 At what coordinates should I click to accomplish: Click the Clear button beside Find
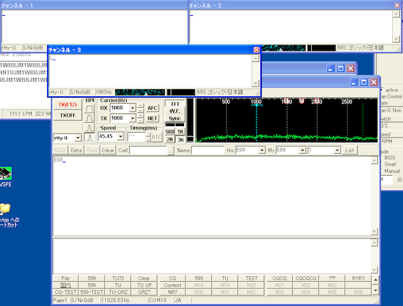coord(108,150)
